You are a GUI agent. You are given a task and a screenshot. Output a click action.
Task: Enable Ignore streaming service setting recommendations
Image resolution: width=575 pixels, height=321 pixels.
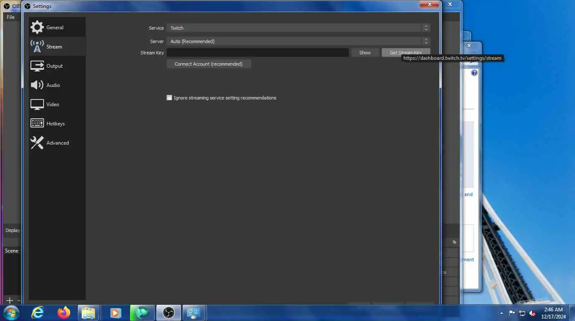[x=169, y=98]
